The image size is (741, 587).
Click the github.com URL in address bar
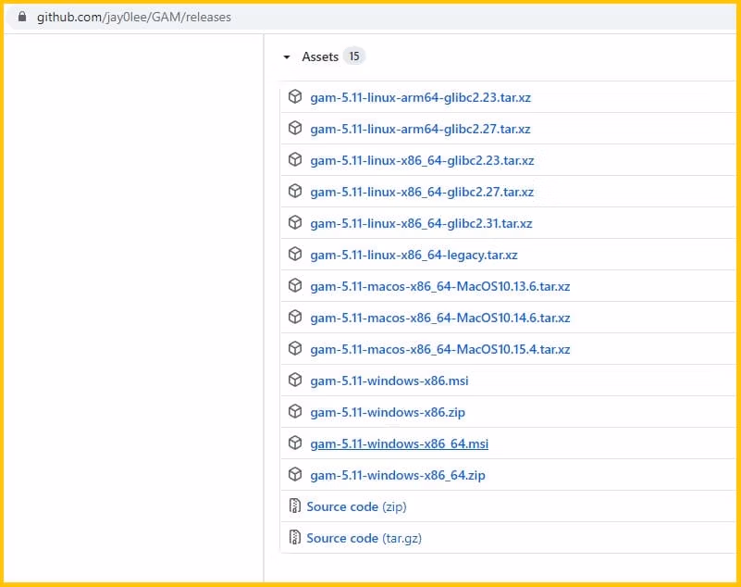coord(134,17)
